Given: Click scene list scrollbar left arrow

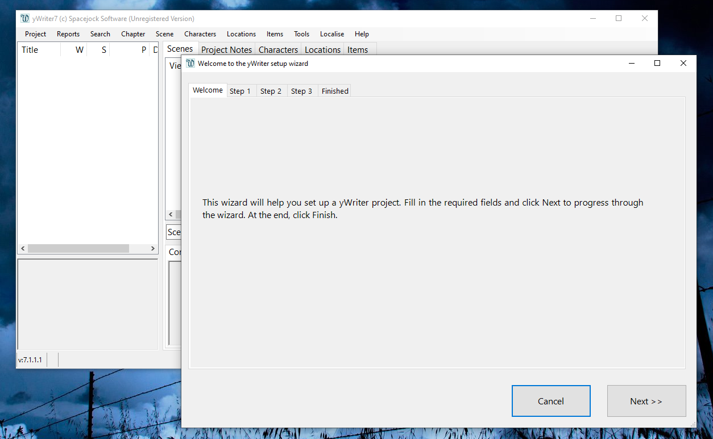Looking at the screenshot, I should coord(171,215).
